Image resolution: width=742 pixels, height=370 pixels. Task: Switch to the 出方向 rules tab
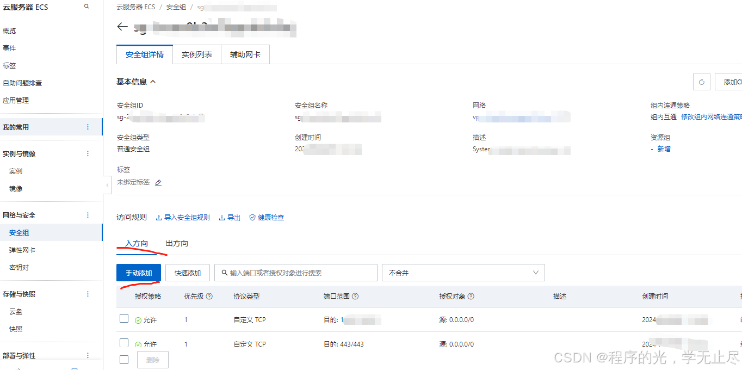176,243
